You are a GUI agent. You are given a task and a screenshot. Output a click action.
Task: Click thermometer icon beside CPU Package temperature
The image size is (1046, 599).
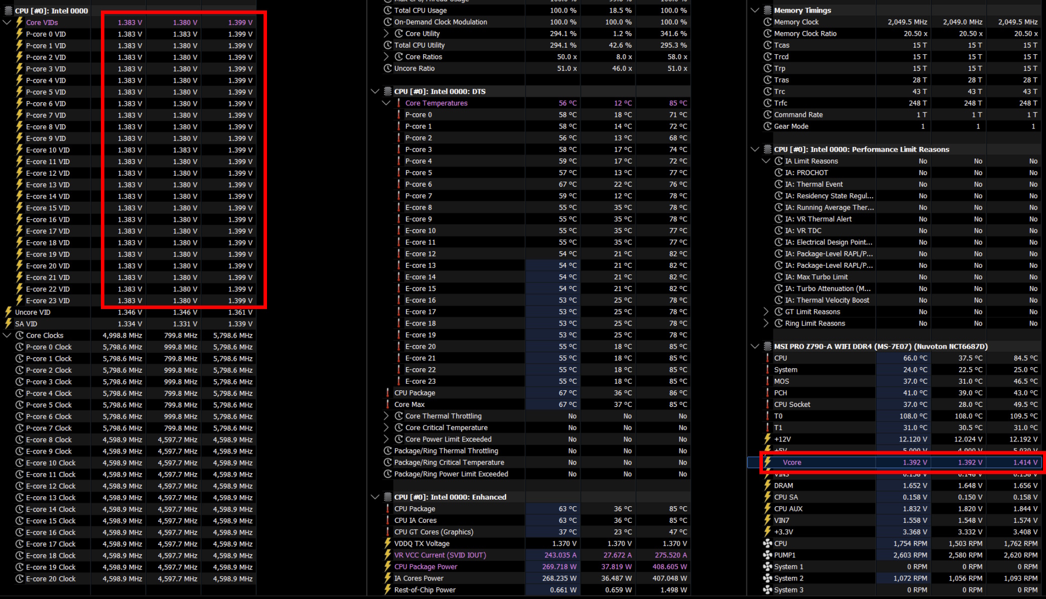pos(387,393)
